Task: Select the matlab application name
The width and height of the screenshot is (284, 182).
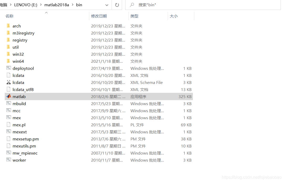Action: (x=19, y=96)
